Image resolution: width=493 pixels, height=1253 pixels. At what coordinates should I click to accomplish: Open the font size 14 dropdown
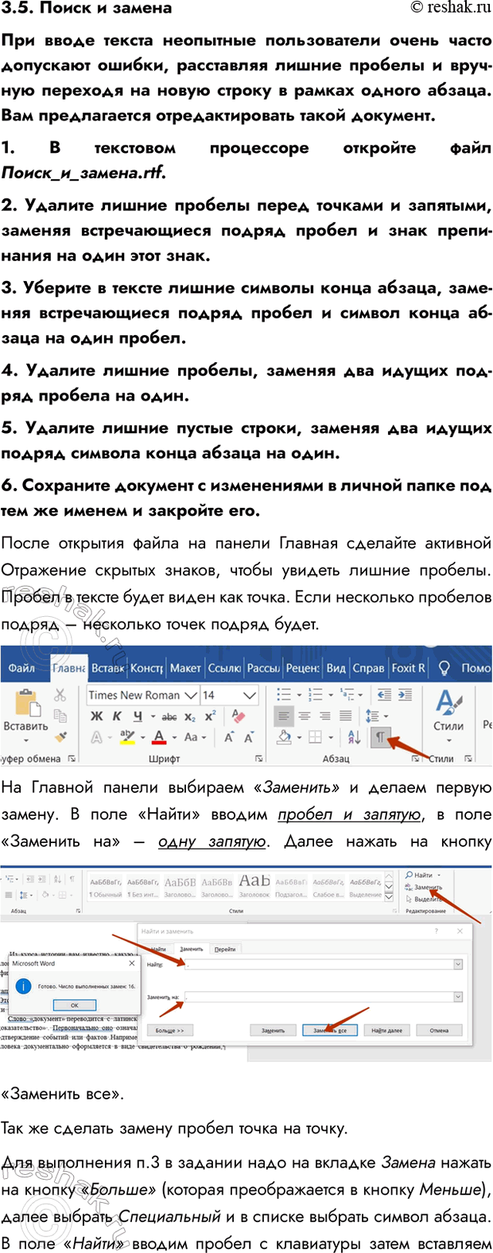point(250,695)
